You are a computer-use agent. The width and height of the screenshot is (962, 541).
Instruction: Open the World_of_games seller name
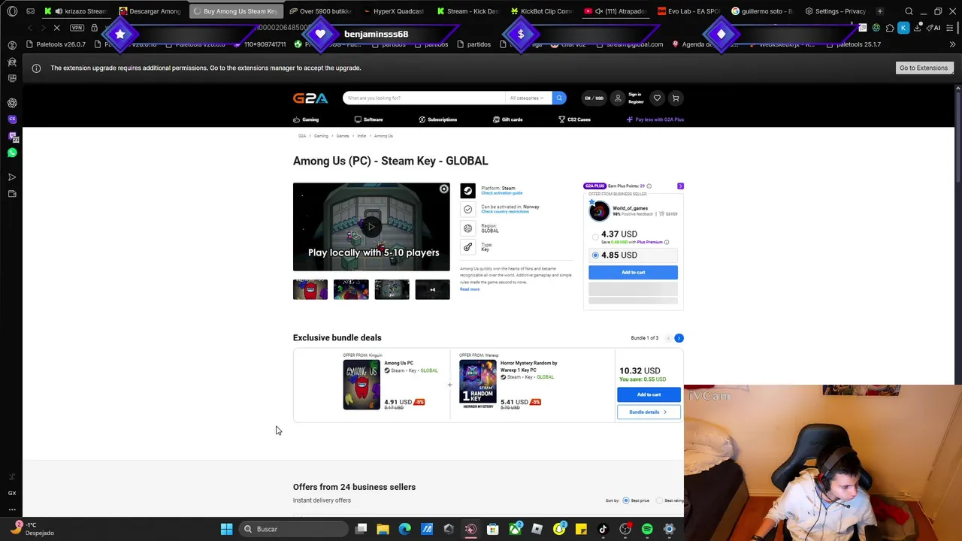point(630,208)
